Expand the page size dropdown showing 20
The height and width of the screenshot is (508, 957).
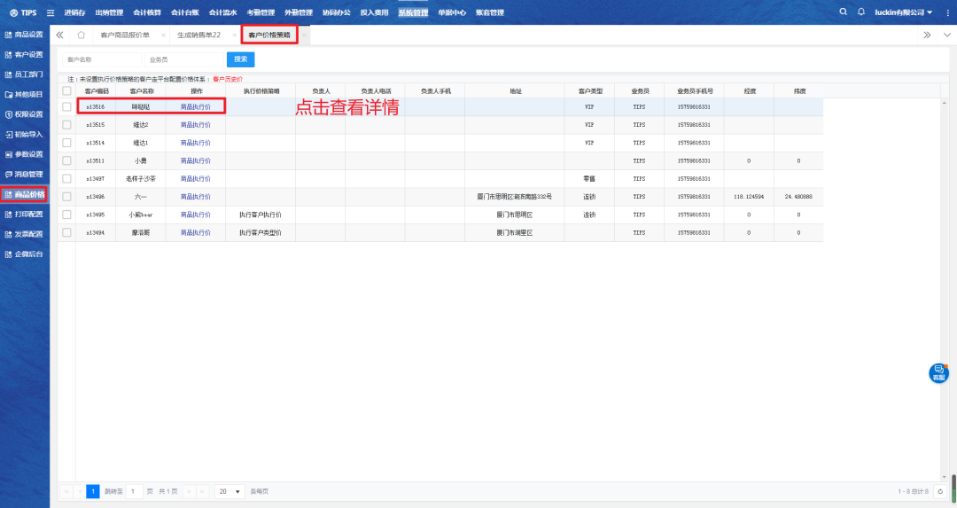click(230, 491)
